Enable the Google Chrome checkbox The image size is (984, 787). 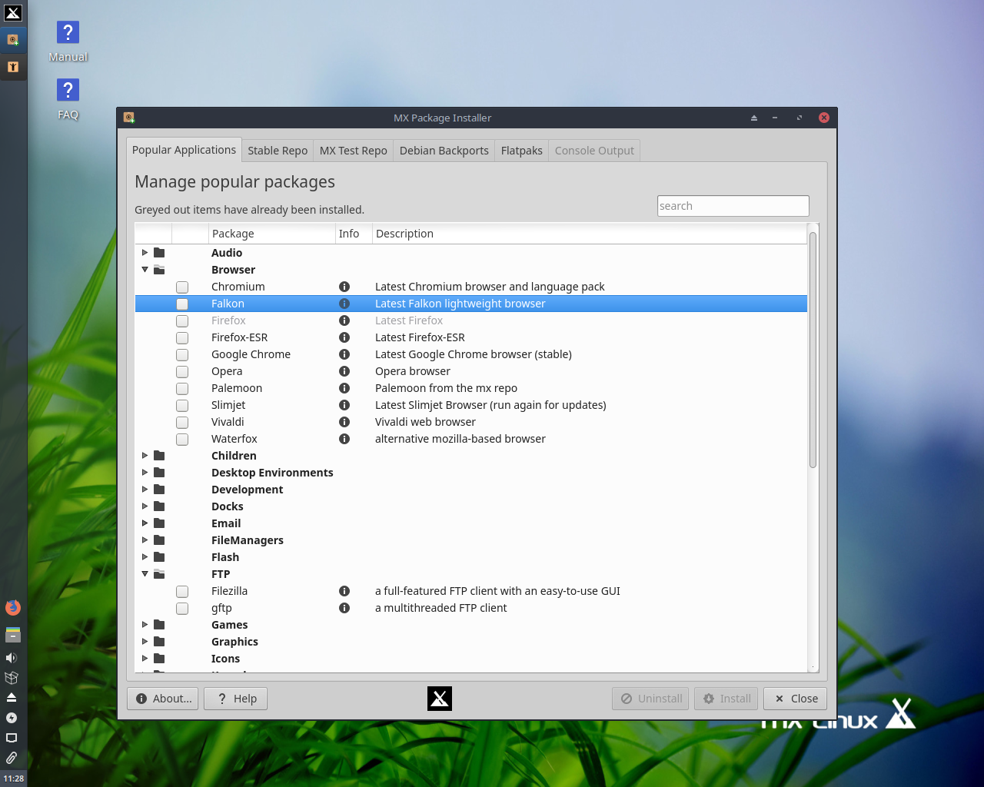[x=182, y=354]
